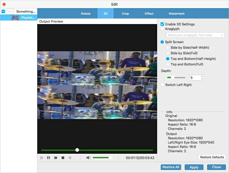Click the Apply button
This screenshot has height=173, width=229.
[x=194, y=167]
